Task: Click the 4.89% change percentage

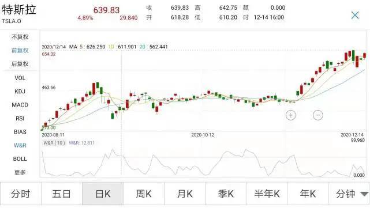Action: (85, 18)
